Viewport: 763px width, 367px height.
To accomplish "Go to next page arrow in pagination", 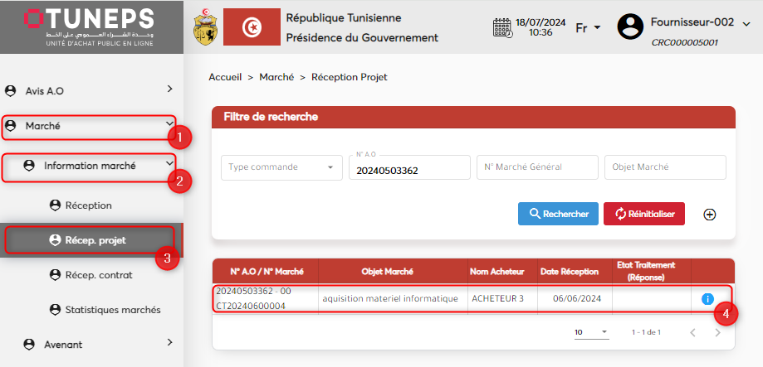I will pos(717,332).
